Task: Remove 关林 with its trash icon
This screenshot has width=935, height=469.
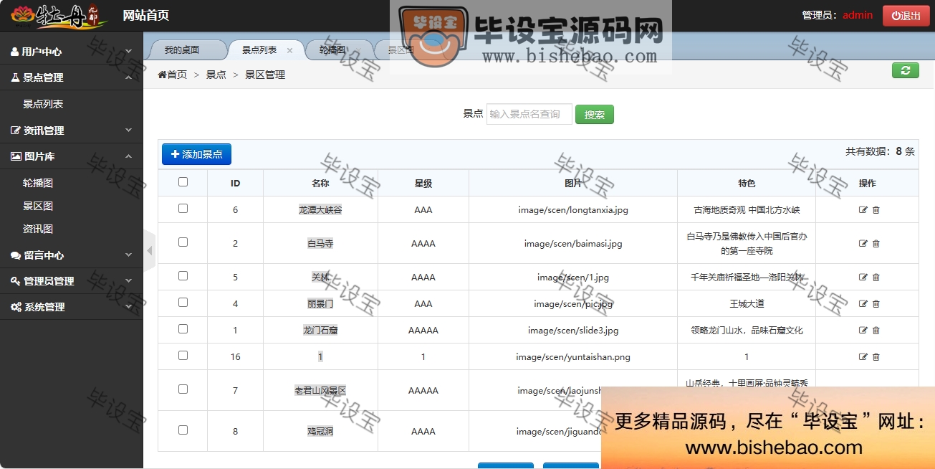Action: (x=876, y=278)
